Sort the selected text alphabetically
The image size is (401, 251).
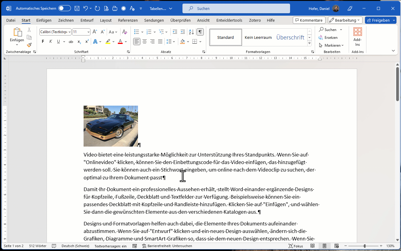coord(191,32)
